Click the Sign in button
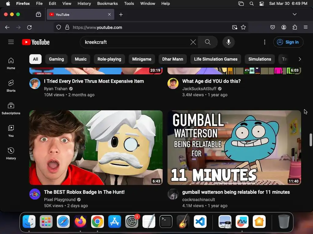313x234 pixels. [288, 42]
